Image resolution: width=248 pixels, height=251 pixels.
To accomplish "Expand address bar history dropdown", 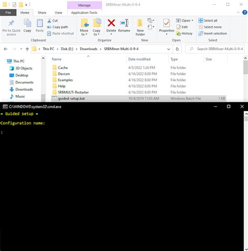I will pyautogui.click(x=168, y=49).
